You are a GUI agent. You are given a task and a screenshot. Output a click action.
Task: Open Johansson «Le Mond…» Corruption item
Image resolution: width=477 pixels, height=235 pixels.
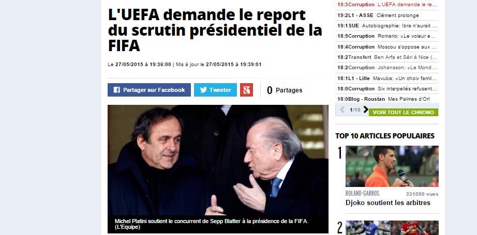click(387, 68)
